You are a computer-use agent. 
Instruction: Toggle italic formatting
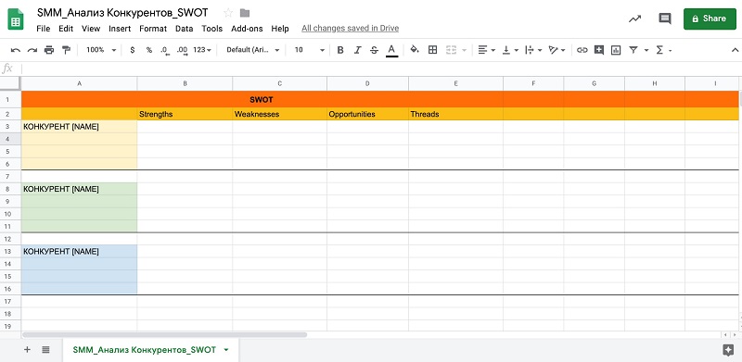point(357,50)
